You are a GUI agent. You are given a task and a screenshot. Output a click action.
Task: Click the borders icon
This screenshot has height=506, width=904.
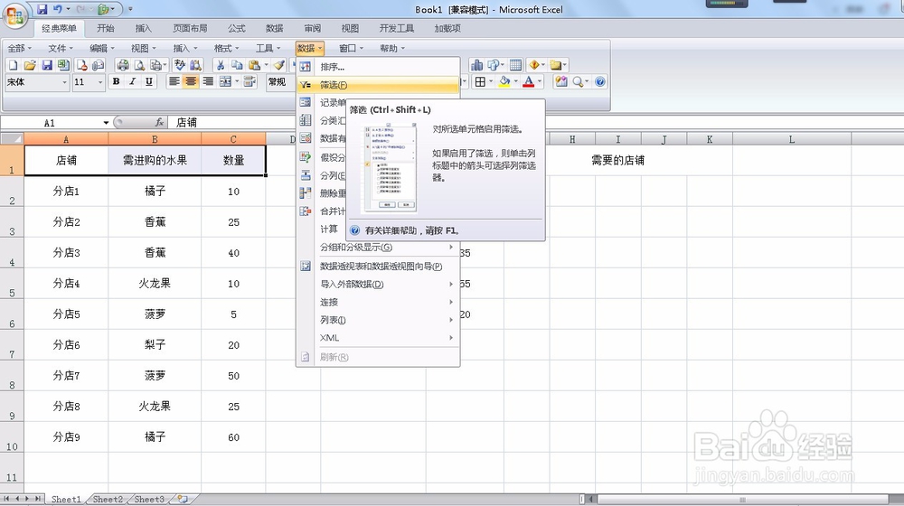480,82
